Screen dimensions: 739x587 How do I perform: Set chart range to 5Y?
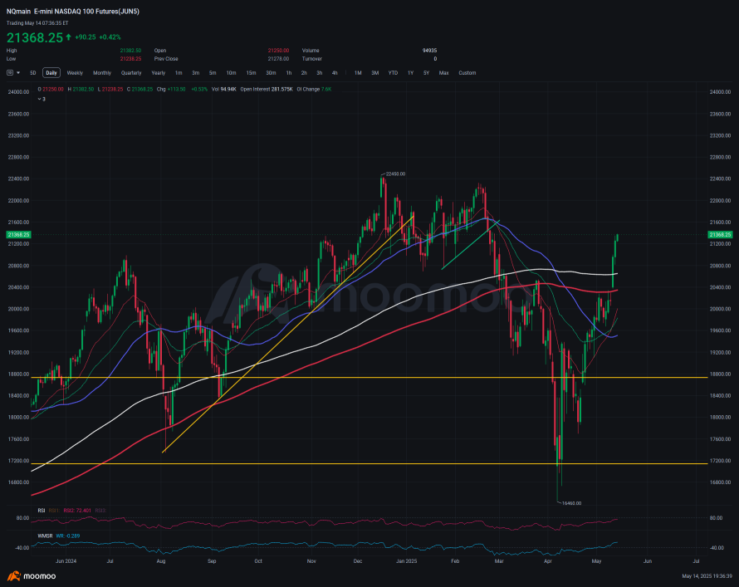427,73
